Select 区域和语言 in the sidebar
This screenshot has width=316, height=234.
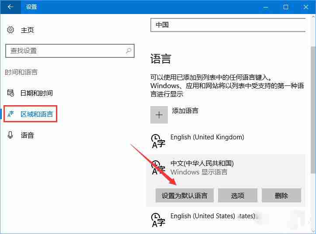click(31, 114)
